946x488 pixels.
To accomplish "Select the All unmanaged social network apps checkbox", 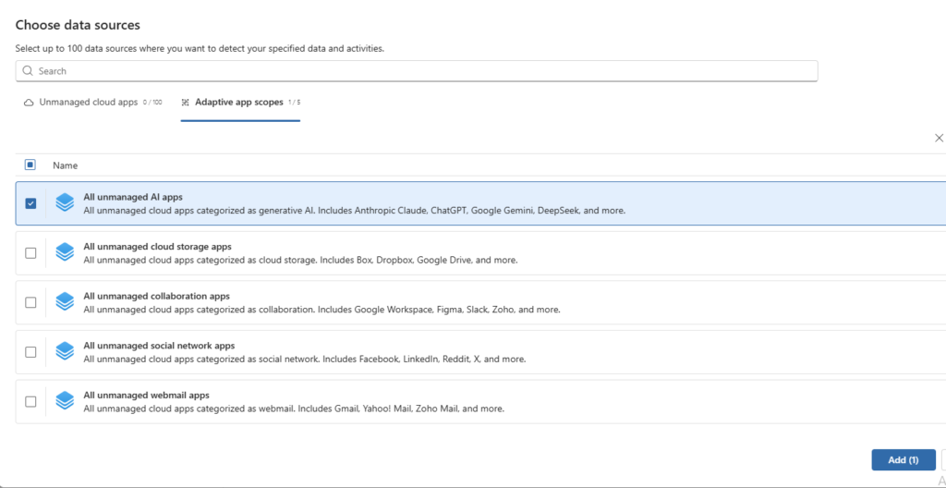I will click(30, 352).
